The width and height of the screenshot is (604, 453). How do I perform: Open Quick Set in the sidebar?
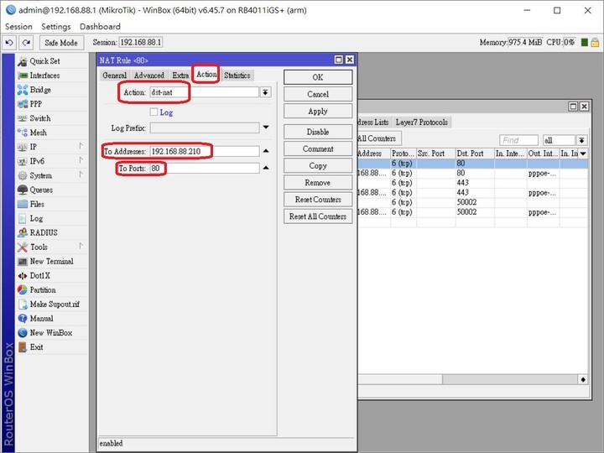tap(52, 61)
